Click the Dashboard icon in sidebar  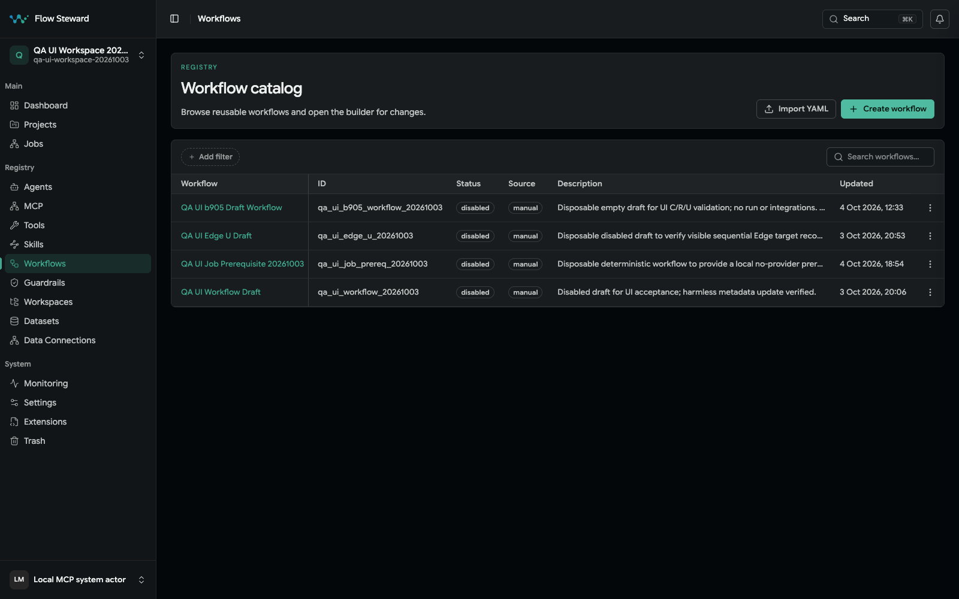pos(14,105)
